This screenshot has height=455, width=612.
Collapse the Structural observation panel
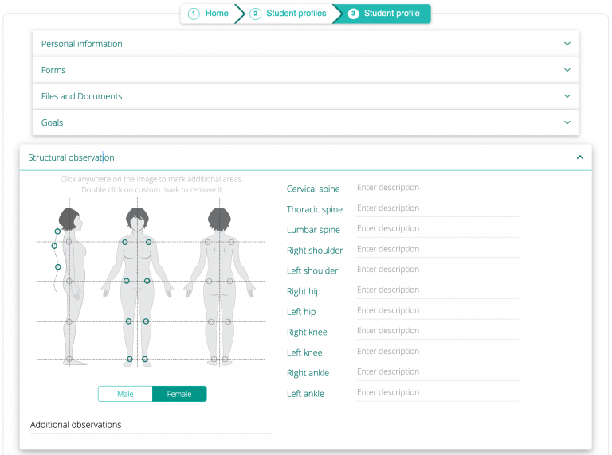[579, 157]
